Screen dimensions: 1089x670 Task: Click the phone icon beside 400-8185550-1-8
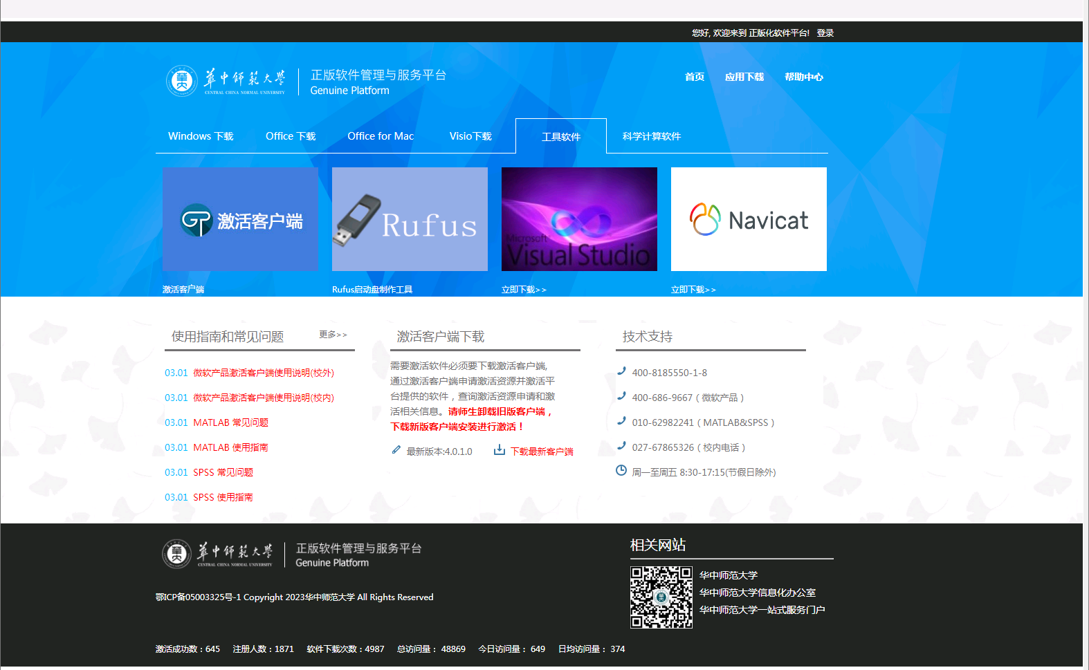coord(621,371)
